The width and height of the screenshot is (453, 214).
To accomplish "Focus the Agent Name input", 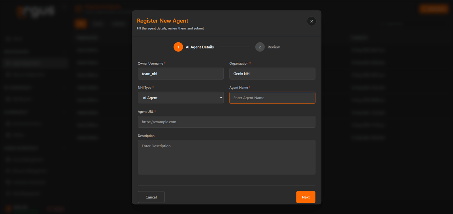I will [272, 98].
